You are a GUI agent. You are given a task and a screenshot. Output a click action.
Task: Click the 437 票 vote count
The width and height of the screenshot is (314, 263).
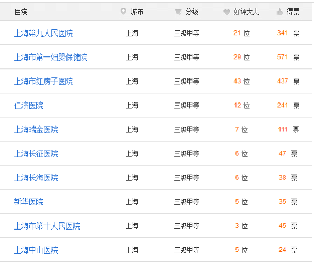pyautogui.click(x=288, y=81)
